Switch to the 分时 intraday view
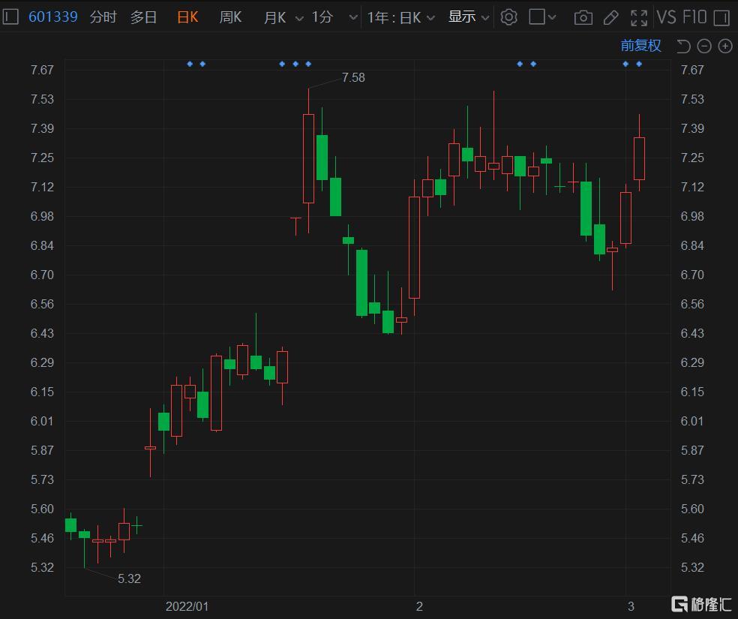The image size is (738, 619). (x=103, y=17)
